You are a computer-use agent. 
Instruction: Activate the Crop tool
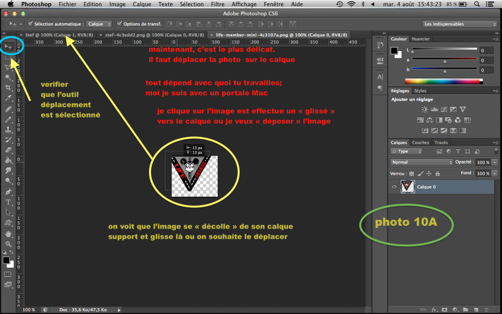(x=8, y=87)
